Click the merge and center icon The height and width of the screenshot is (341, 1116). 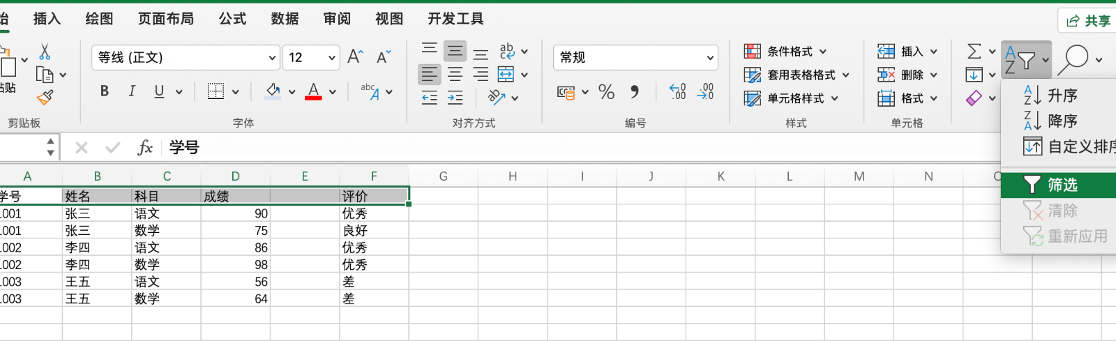point(506,74)
